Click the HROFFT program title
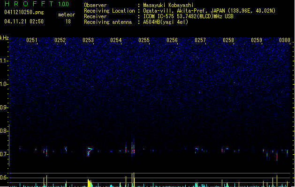This screenshot has width=295, height=187. (x=29, y=4)
